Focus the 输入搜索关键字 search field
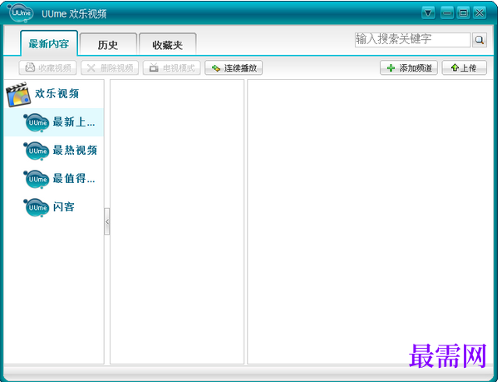Viewport: 502px width, 382px height. pyautogui.click(x=412, y=40)
